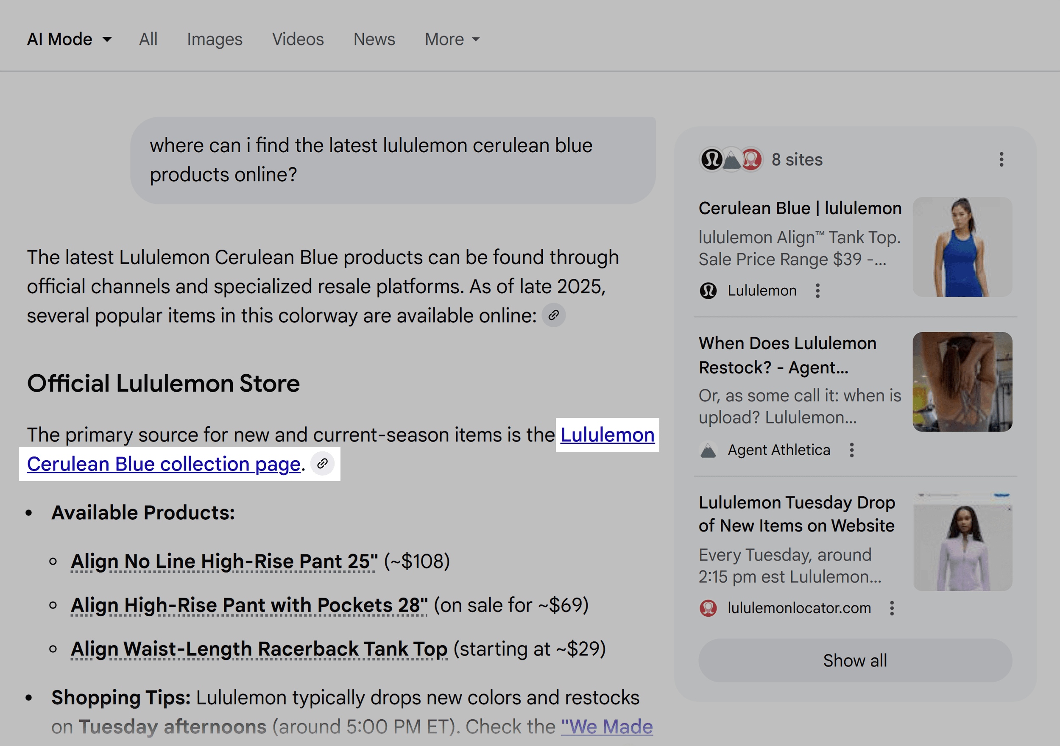
Task: Click the paperclip icon beside the collection page link
Action: [323, 463]
